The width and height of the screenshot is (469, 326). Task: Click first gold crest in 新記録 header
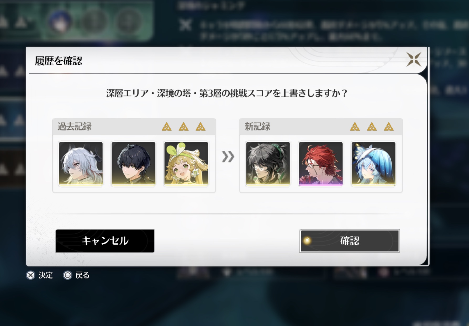click(x=355, y=127)
